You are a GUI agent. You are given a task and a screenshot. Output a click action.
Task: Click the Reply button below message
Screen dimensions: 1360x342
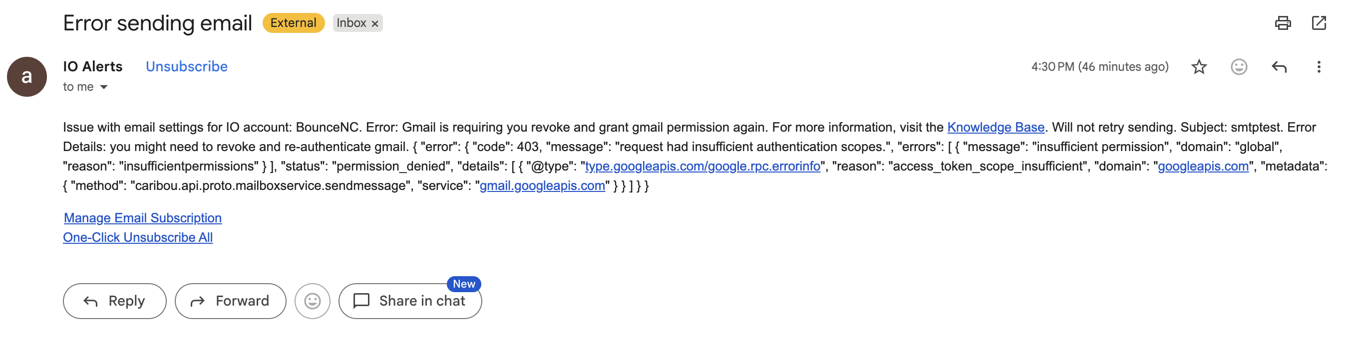(114, 301)
